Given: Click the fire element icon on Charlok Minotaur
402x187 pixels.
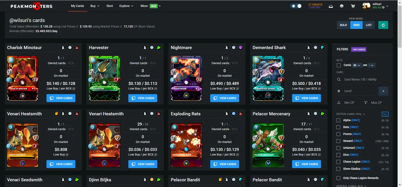Looking at the screenshot, I should 77,48.
